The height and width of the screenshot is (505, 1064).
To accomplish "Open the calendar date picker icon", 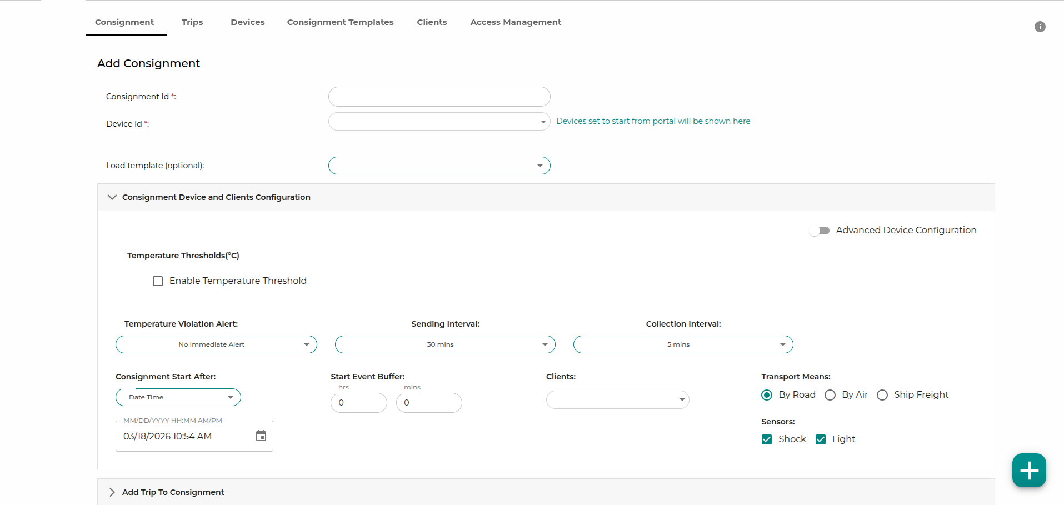I will 261,436.
